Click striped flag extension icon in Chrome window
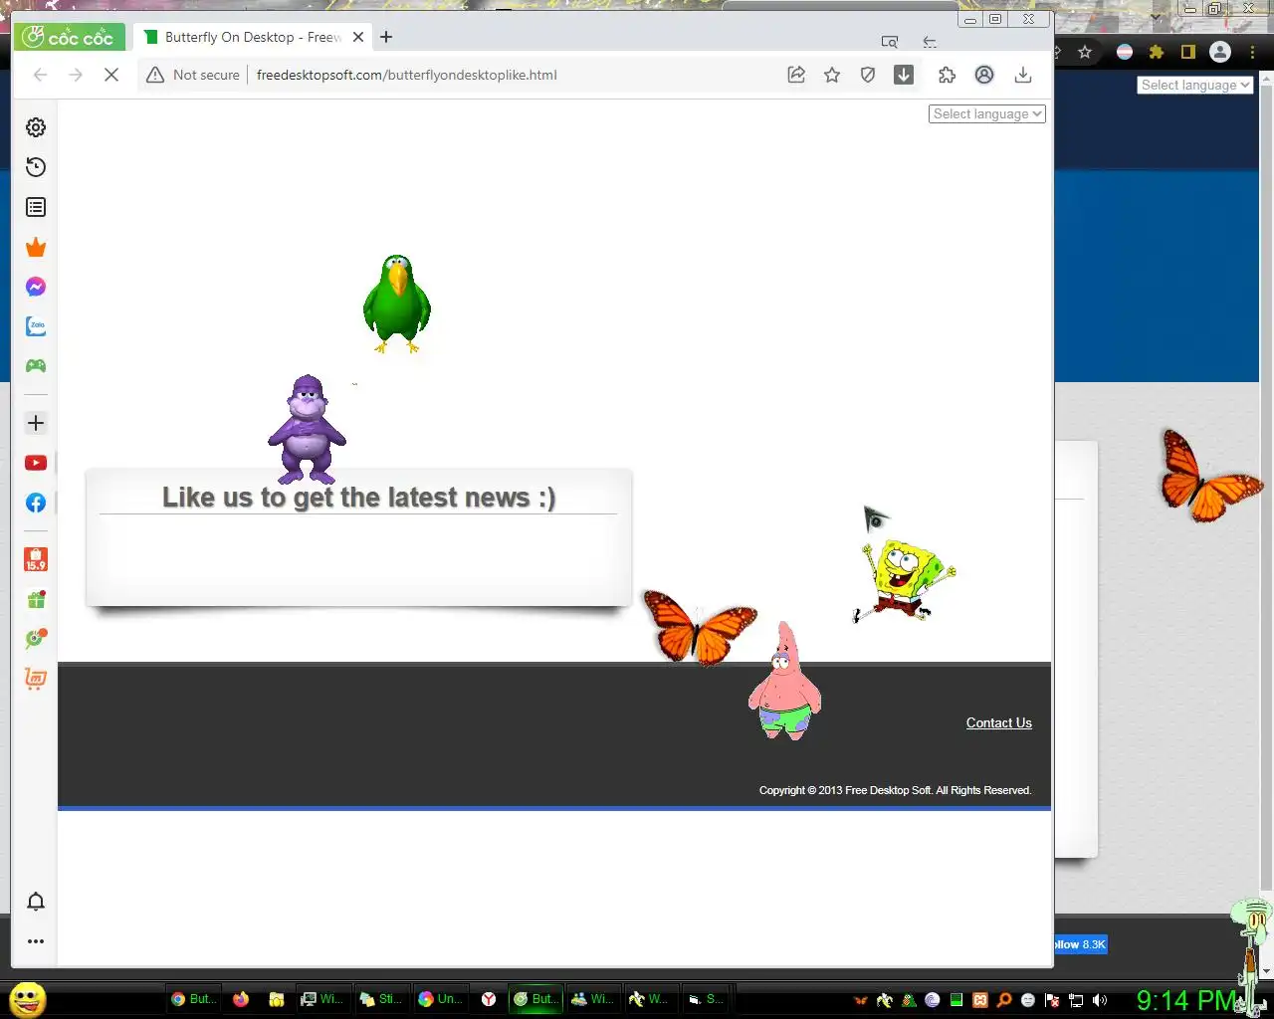This screenshot has width=1274, height=1019. coord(1125,52)
